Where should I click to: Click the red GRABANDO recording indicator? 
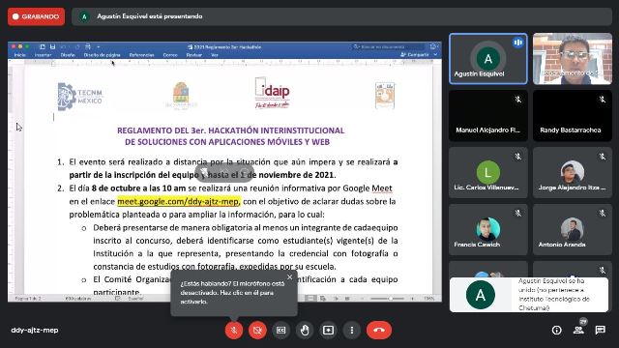coord(37,16)
